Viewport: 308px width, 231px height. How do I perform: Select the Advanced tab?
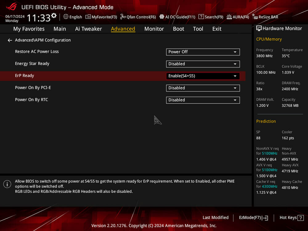(123, 29)
